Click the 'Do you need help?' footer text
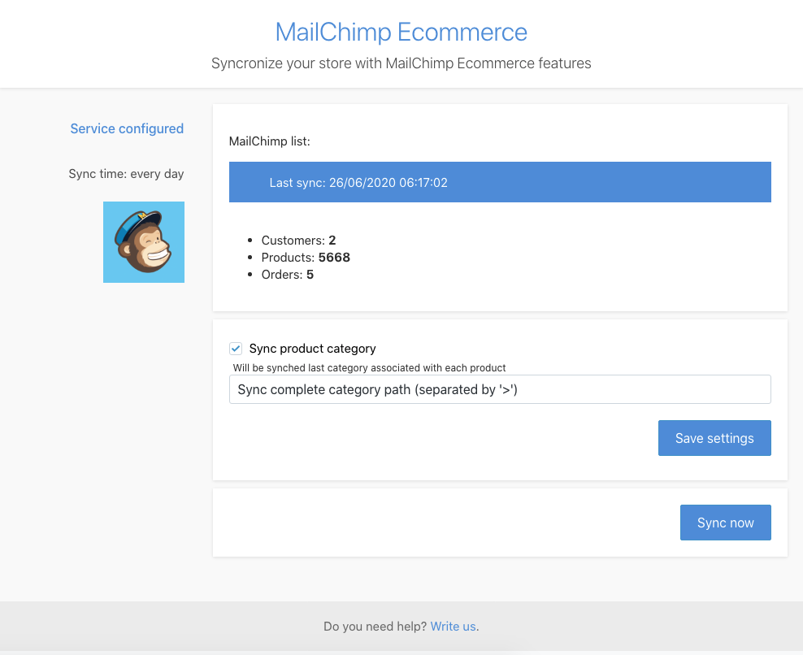This screenshot has height=655, width=803. tap(375, 626)
